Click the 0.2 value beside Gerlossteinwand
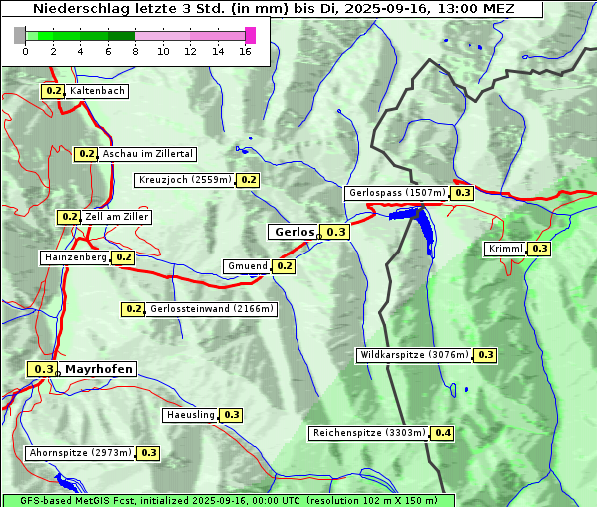Viewport: 597px width, 507px height. pos(133,309)
